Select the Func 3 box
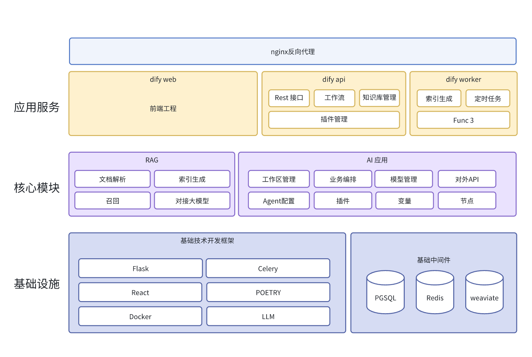 pyautogui.click(x=463, y=120)
